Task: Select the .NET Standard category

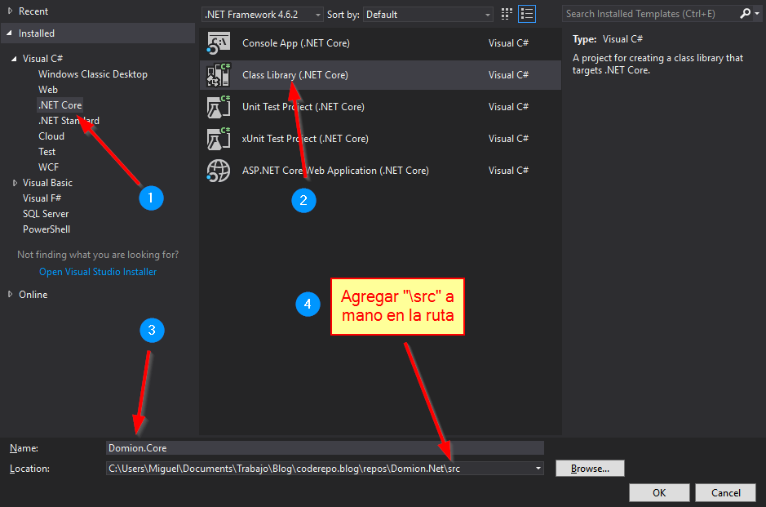Action: (x=69, y=121)
